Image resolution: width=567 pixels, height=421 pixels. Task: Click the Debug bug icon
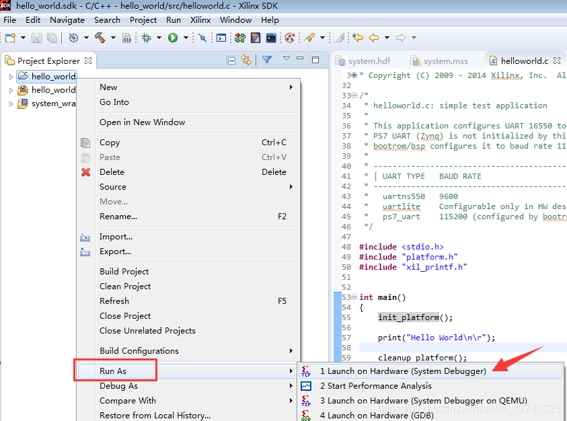coord(146,38)
